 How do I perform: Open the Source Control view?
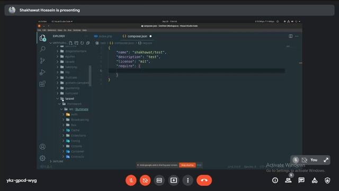pyautogui.click(x=42, y=60)
